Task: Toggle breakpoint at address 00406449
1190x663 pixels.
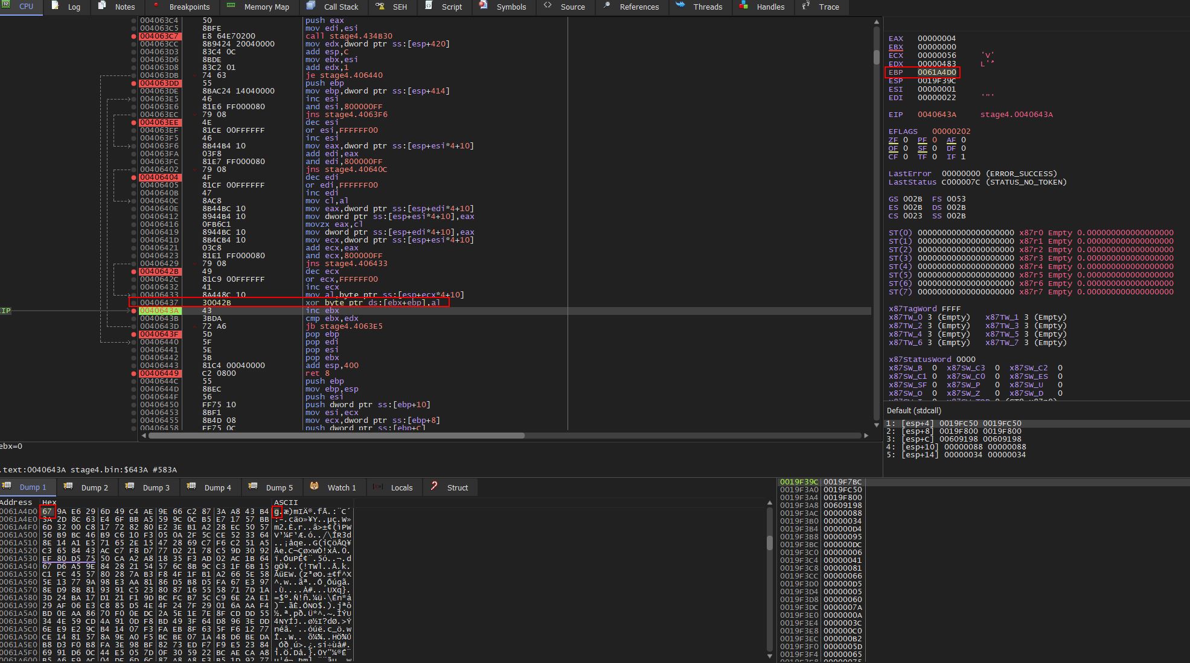Action: 134,373
